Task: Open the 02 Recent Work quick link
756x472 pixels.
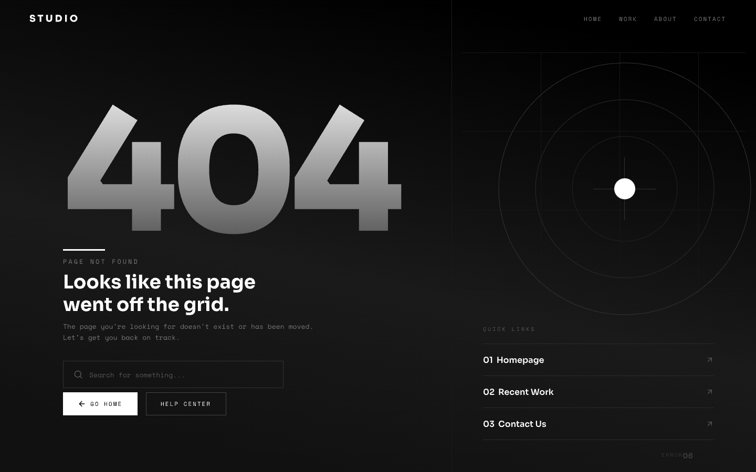Action: click(x=518, y=392)
